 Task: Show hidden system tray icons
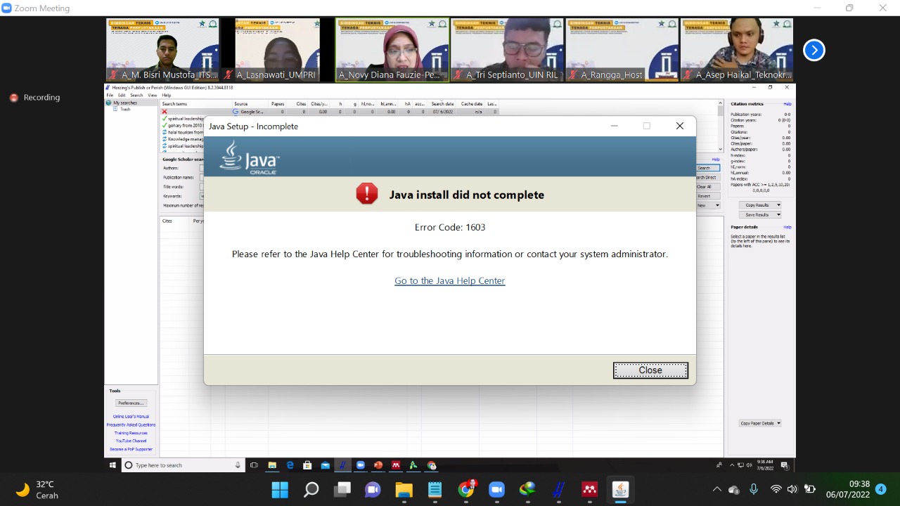coord(716,490)
